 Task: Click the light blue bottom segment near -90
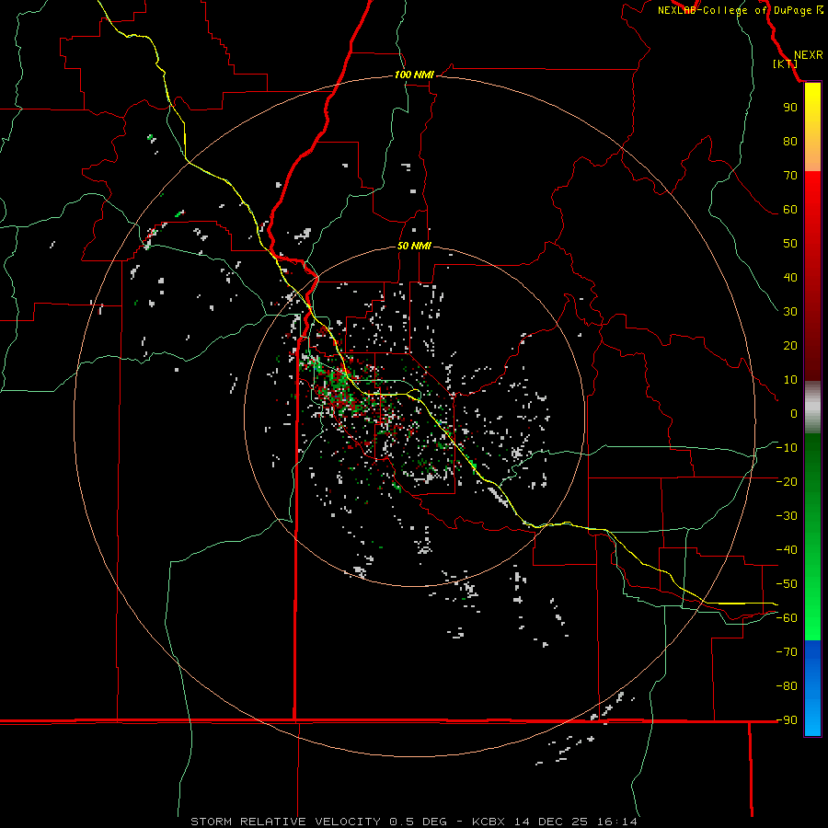click(812, 719)
